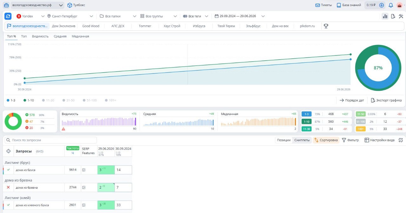406x213 pixels.
Task: Click the teal 11-30 badge in stats panel
Action: tap(306, 129)
